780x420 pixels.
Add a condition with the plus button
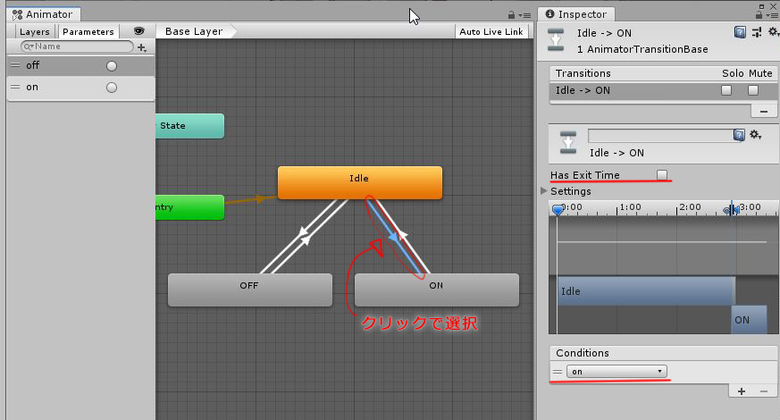(x=742, y=391)
